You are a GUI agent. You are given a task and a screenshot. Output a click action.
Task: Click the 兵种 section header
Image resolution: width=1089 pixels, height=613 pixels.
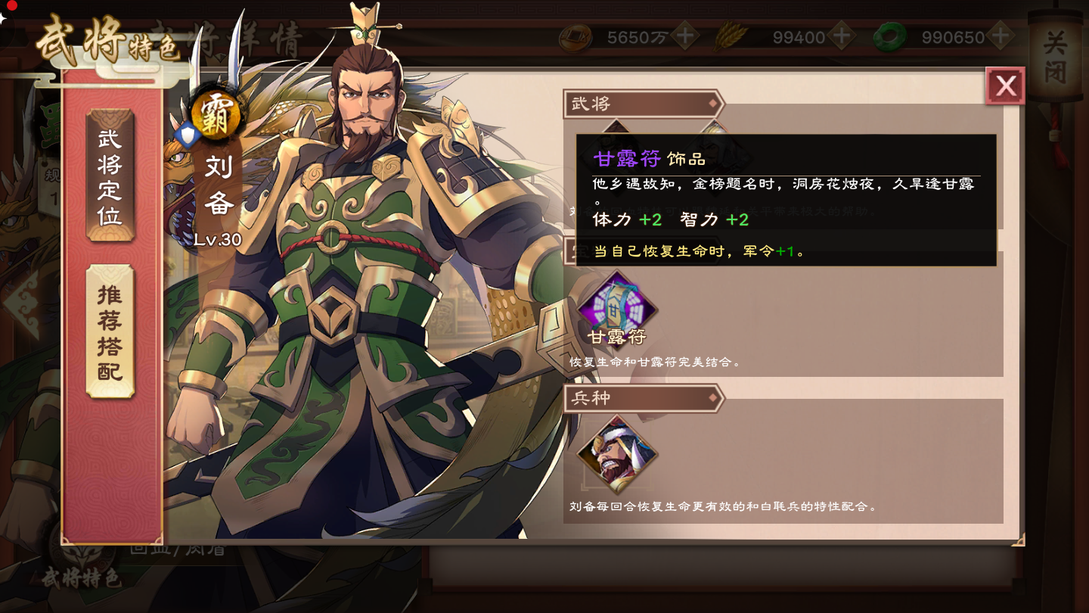[x=644, y=398]
